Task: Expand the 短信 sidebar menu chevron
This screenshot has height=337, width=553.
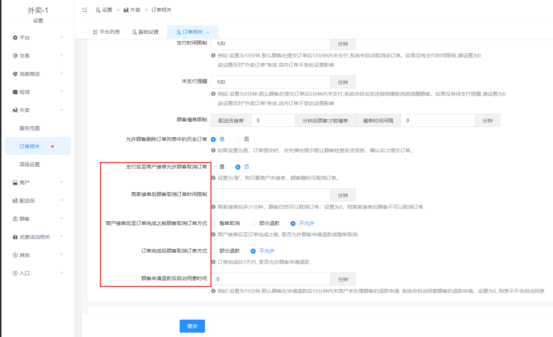Action: [x=62, y=91]
